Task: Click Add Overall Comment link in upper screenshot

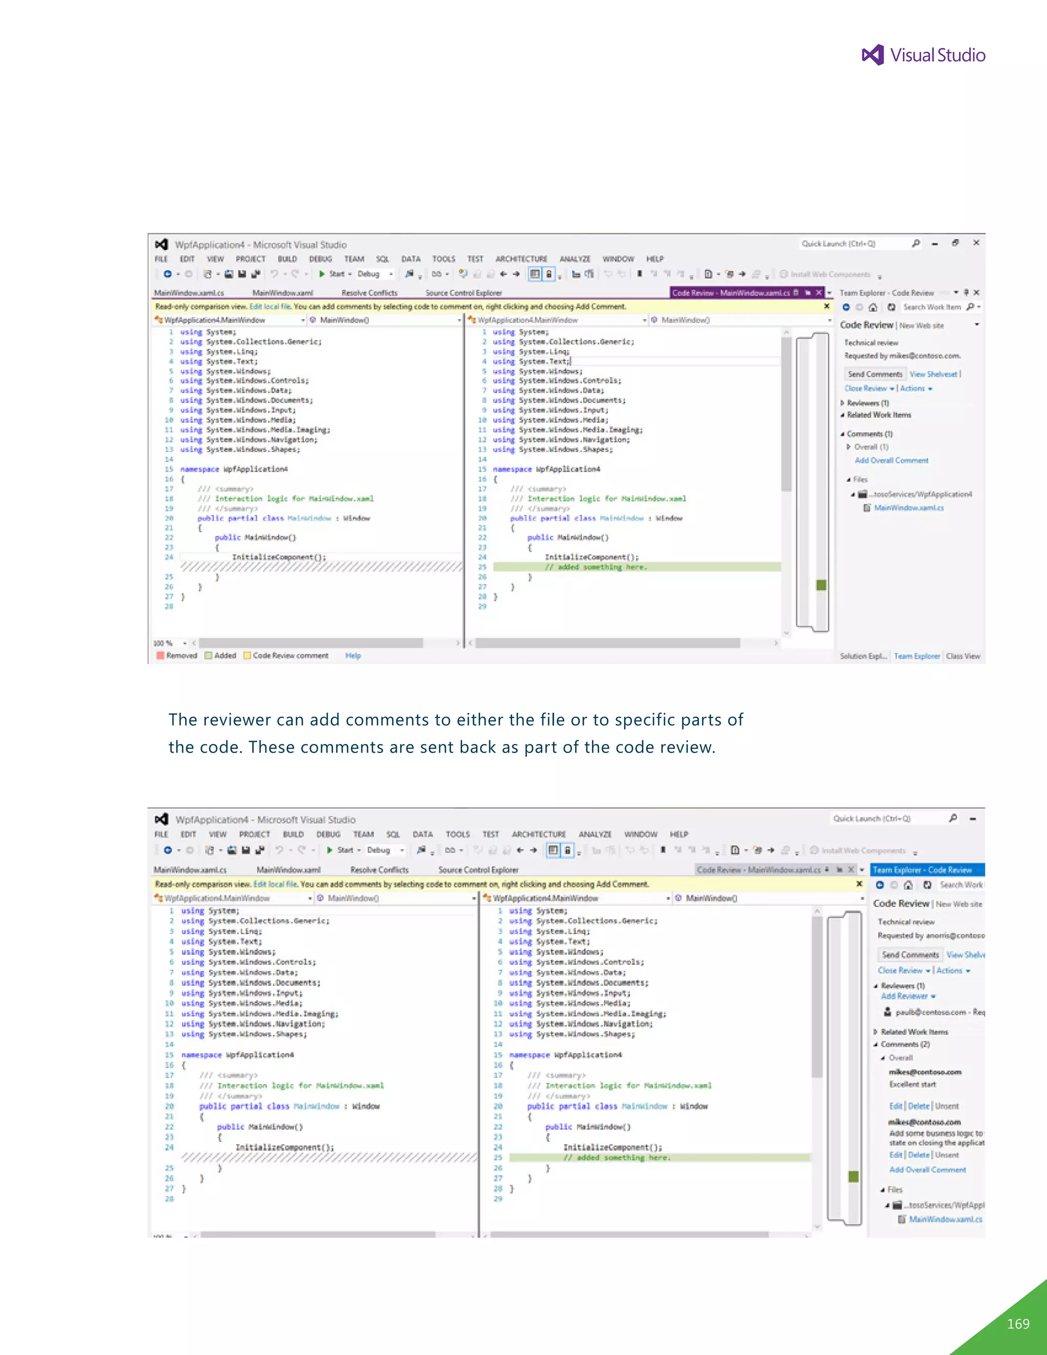Action: (x=891, y=460)
